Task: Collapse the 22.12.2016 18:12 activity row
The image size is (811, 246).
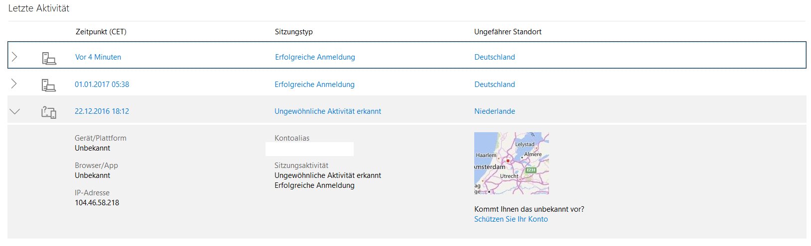Action: [x=15, y=112]
